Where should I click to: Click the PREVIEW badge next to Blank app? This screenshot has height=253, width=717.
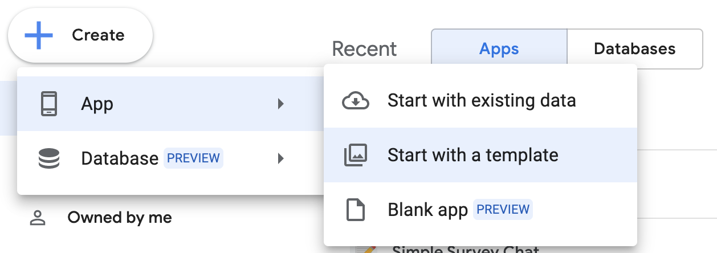tap(503, 210)
